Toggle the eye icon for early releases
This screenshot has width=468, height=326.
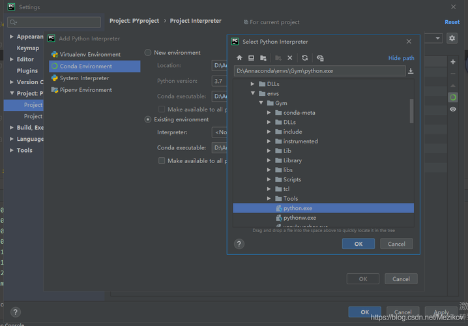pos(453,110)
